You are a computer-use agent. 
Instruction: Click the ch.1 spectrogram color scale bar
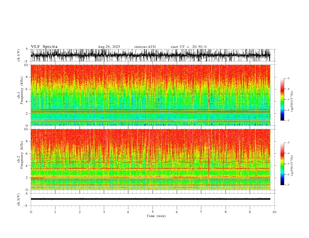pyautogui.click(x=282, y=100)
